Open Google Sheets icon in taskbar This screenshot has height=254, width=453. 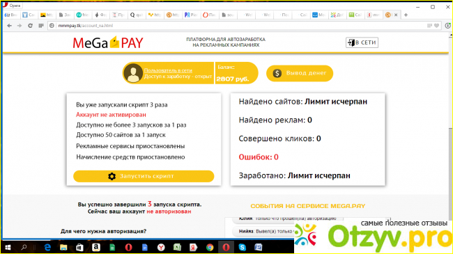112,247
